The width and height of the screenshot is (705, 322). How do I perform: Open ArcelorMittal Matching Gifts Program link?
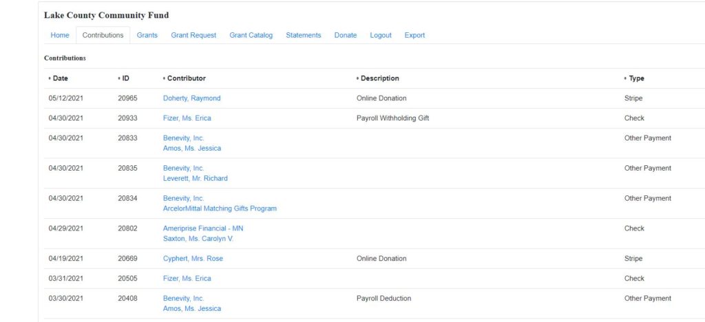(220, 208)
